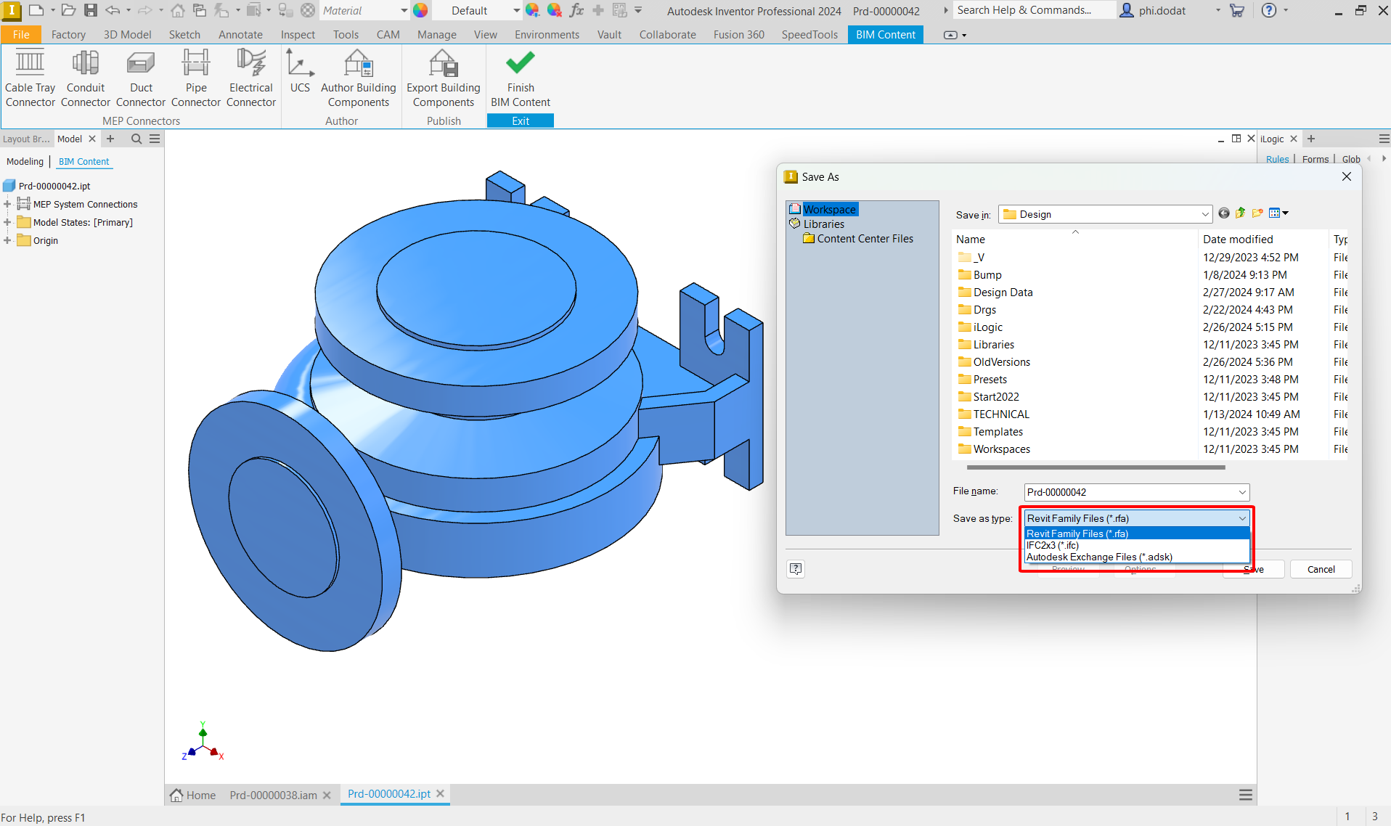Click the go back icon in Save As dialog

[x=1224, y=213]
